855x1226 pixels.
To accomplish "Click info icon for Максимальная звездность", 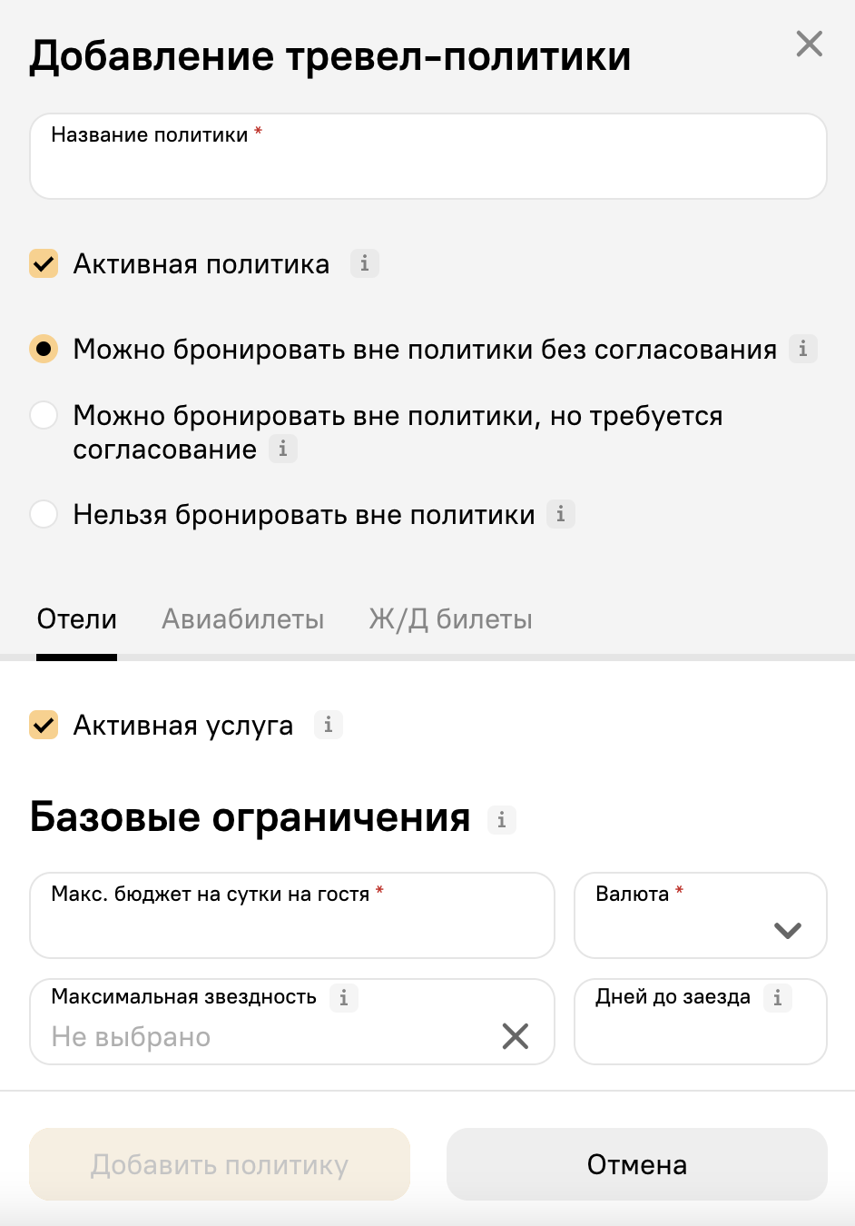I will [x=344, y=998].
